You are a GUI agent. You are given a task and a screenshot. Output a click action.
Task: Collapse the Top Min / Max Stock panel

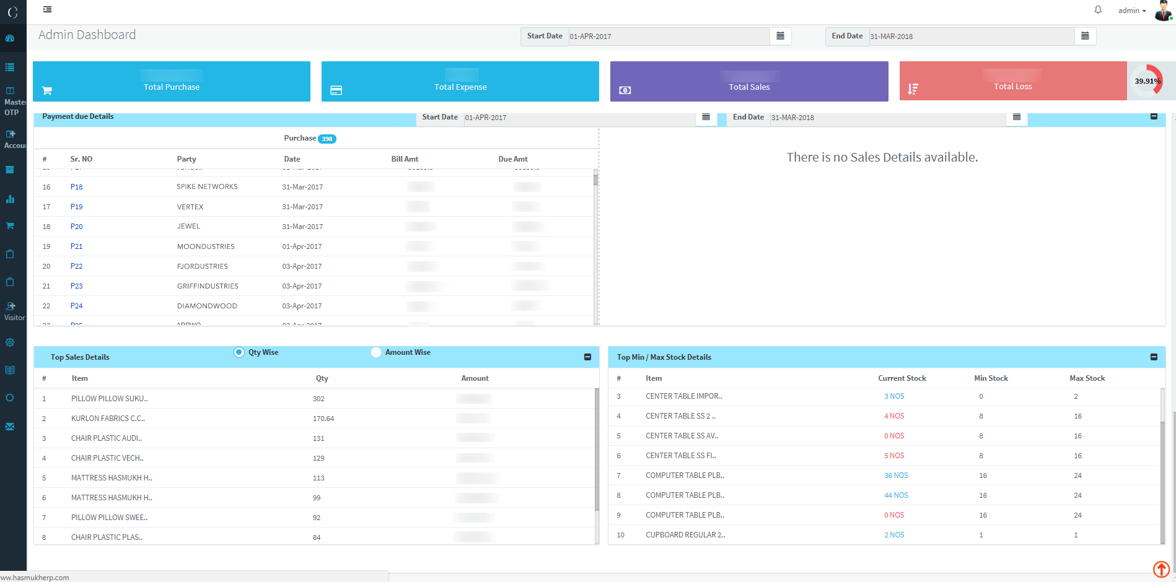[1154, 357]
